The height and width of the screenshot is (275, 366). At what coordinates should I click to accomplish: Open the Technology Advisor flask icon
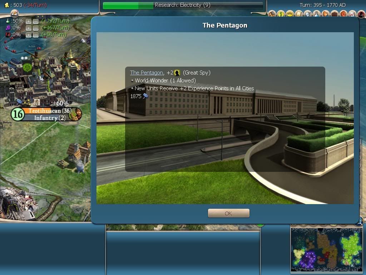[317, 14]
